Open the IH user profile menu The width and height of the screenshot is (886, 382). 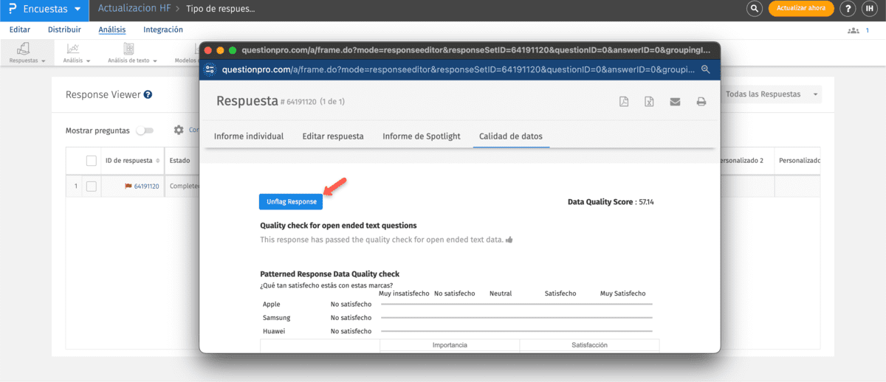coord(869,9)
